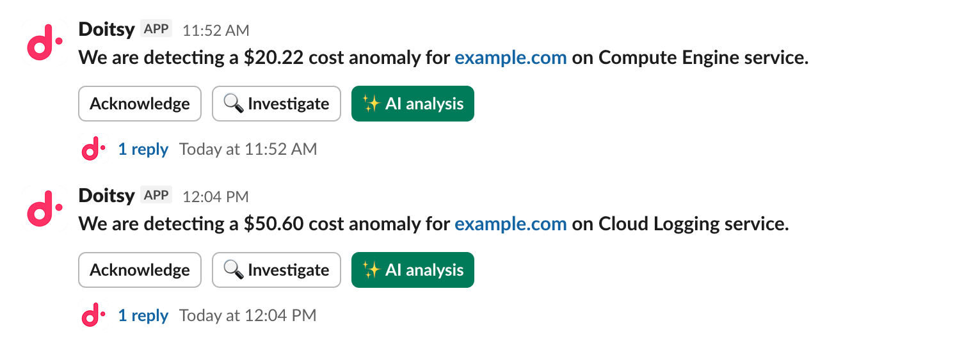This screenshot has height=339, width=964.
Task: Click "Today at 12:04 PM" thread timestamp
Action: pyautogui.click(x=248, y=315)
